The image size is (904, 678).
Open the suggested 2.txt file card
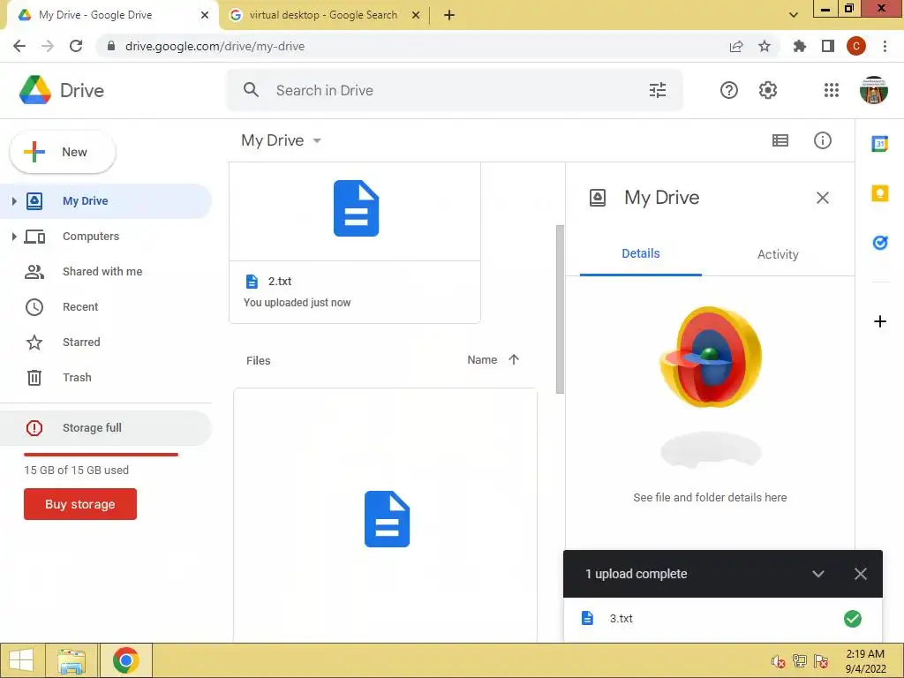pyautogui.click(x=355, y=243)
